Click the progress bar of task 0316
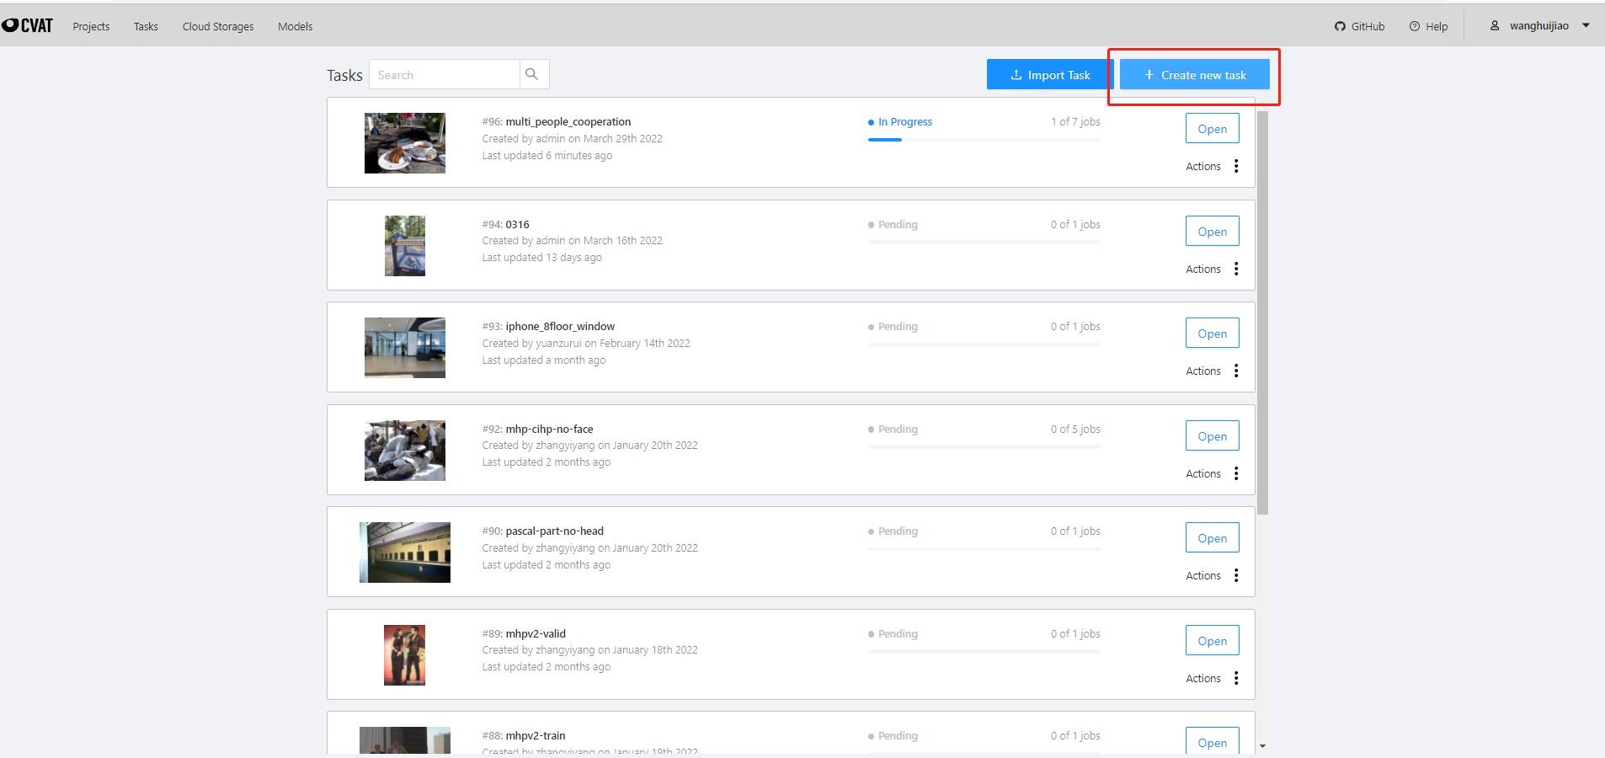 click(984, 242)
